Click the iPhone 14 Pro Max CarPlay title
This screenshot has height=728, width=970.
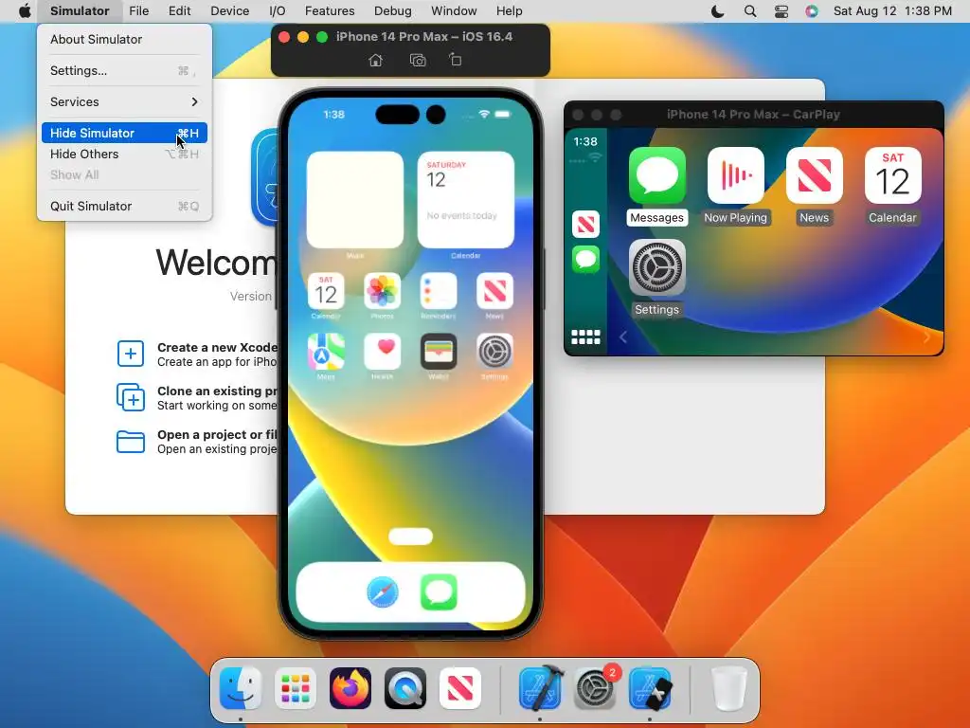753,115
